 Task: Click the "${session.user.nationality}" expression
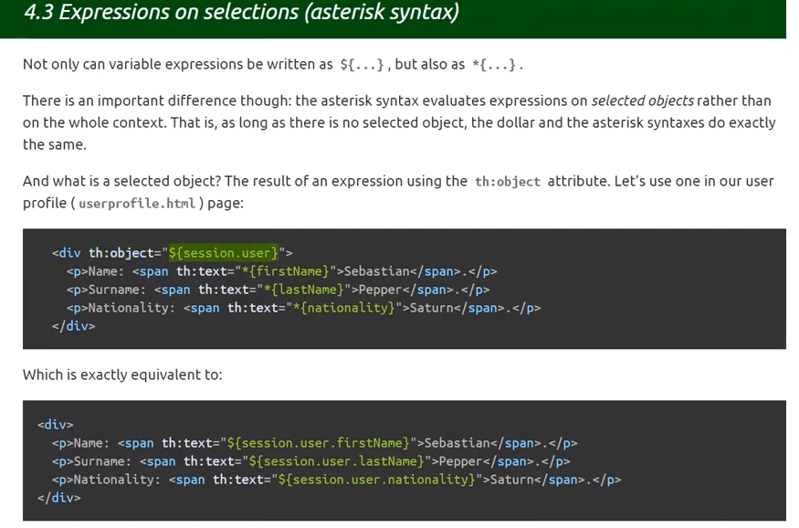(377, 480)
